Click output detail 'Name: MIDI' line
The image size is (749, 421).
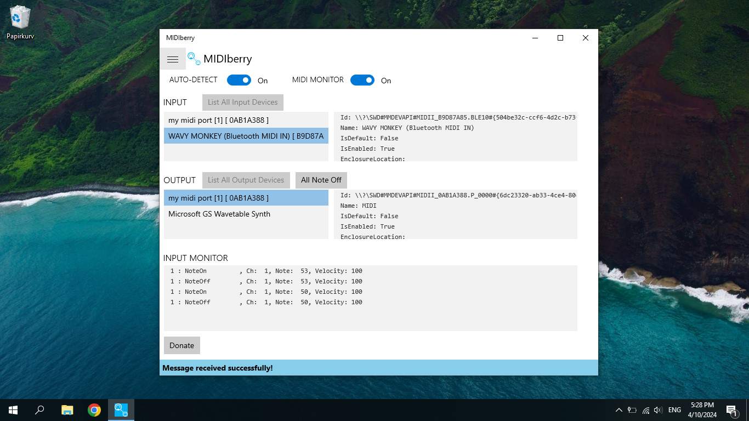click(x=359, y=206)
